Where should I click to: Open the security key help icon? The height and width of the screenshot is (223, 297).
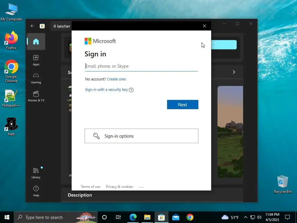(131, 90)
